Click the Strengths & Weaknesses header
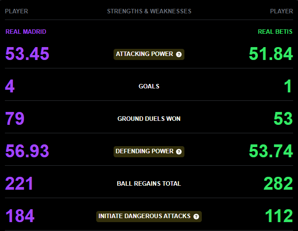 pos(149,12)
